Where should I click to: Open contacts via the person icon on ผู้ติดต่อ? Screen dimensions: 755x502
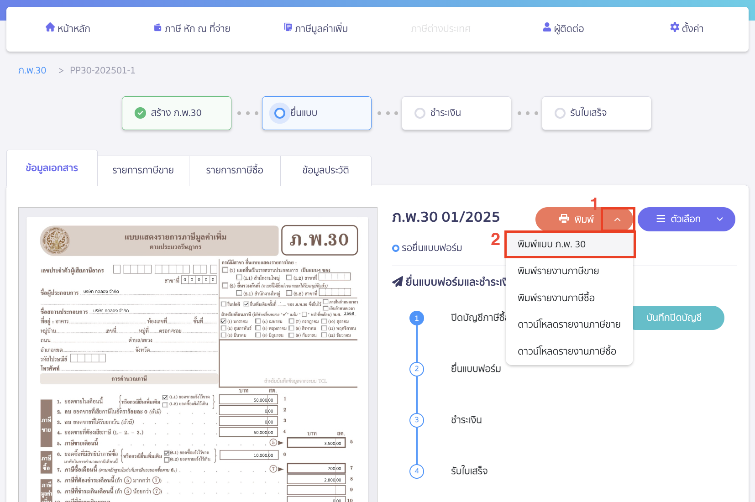click(x=546, y=27)
